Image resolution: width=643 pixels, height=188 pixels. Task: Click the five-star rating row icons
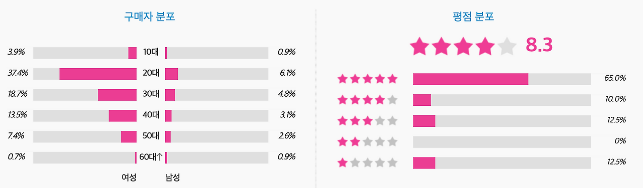pyautogui.click(x=367, y=79)
